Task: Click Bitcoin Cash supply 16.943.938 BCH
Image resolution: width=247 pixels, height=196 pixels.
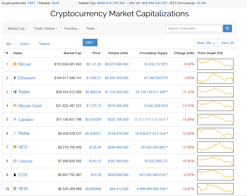Action: click(x=156, y=106)
